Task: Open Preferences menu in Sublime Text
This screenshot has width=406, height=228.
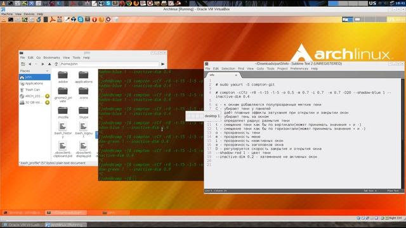Action: [299, 69]
